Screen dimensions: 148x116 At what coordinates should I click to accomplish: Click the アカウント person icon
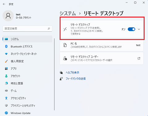pos(6,76)
